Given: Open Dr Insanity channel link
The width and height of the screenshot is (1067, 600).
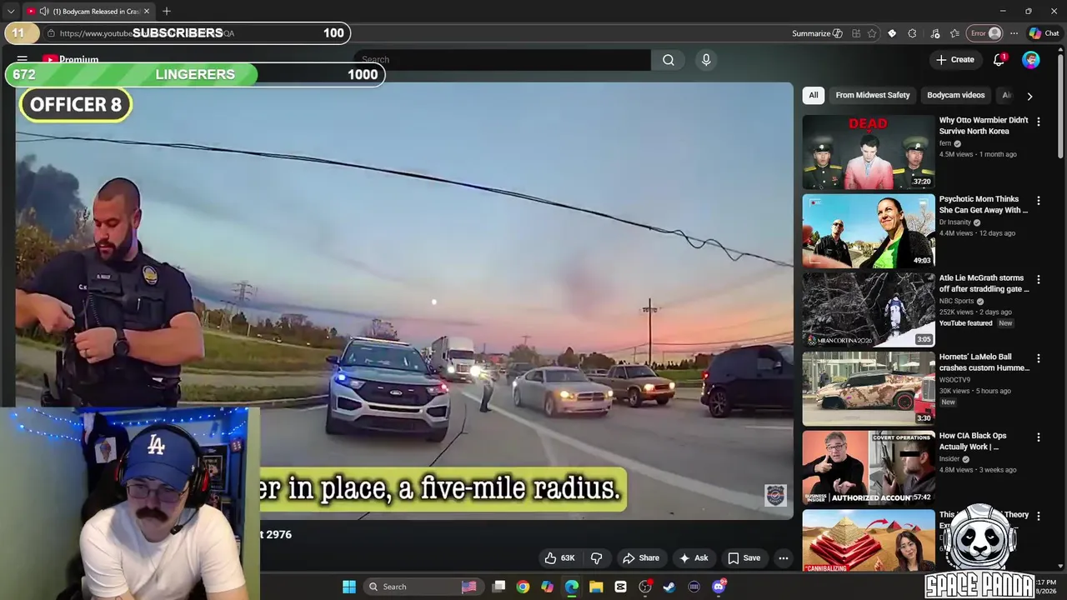Looking at the screenshot, I should pos(954,222).
